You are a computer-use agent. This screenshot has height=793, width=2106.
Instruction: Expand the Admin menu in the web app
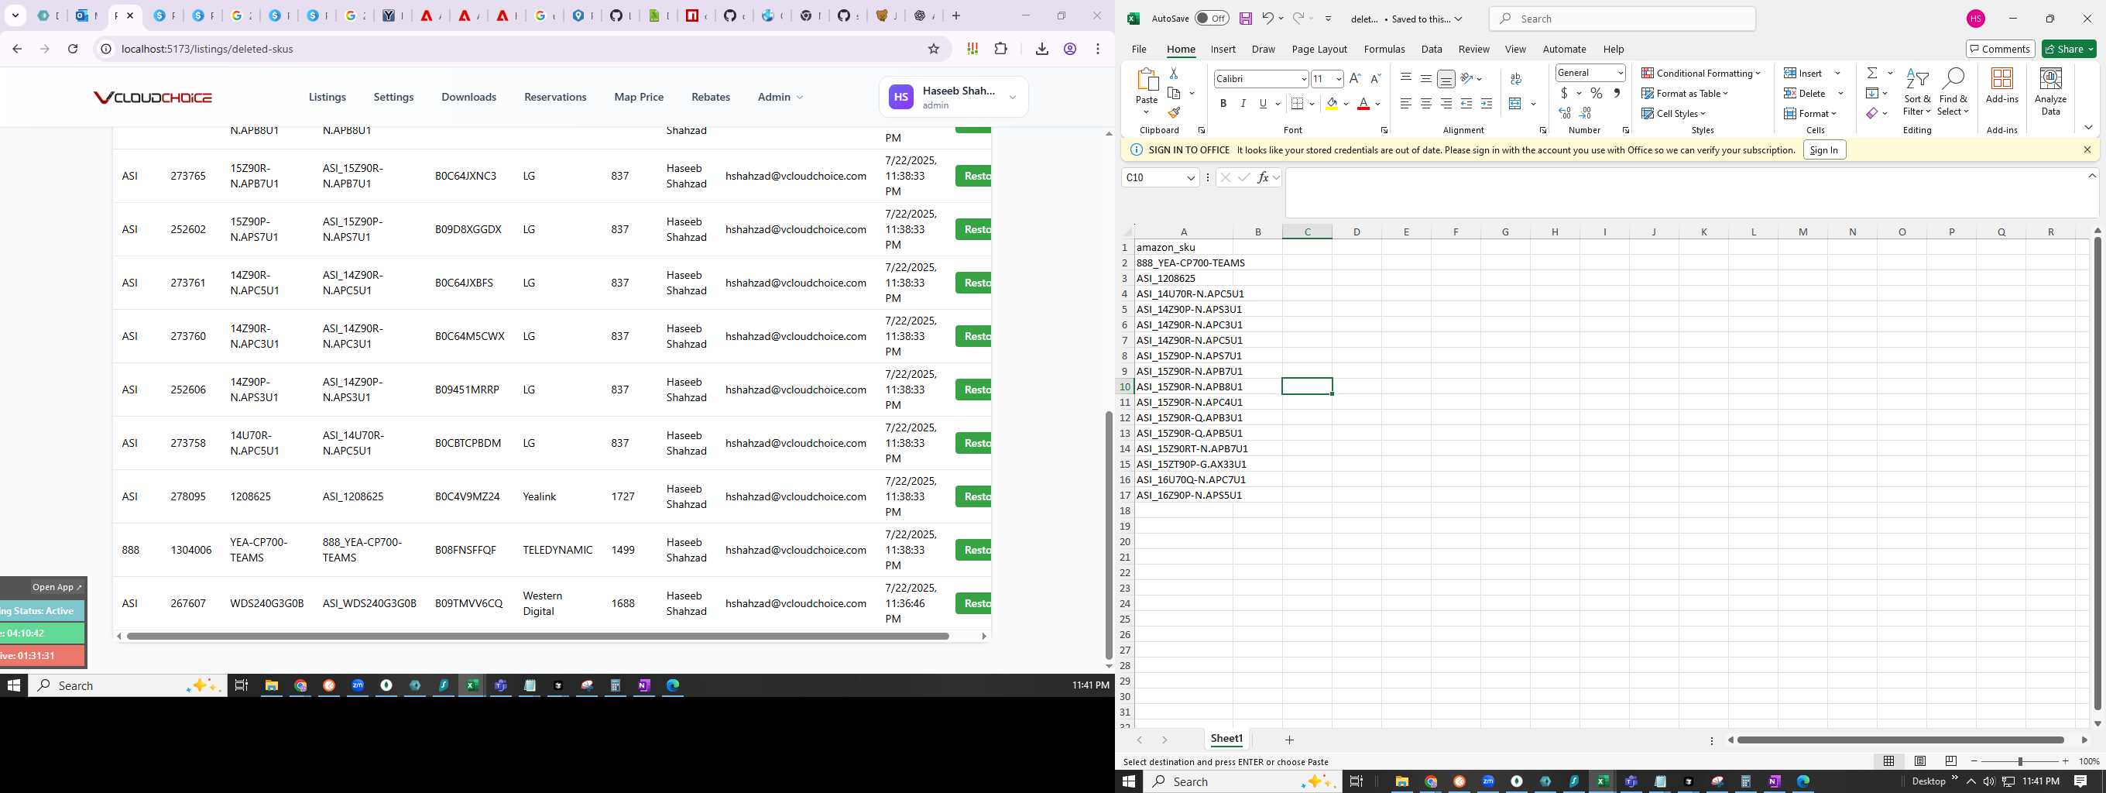coord(780,98)
